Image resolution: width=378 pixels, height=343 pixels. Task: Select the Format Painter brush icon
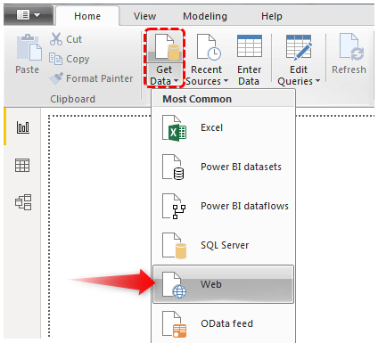click(x=56, y=78)
